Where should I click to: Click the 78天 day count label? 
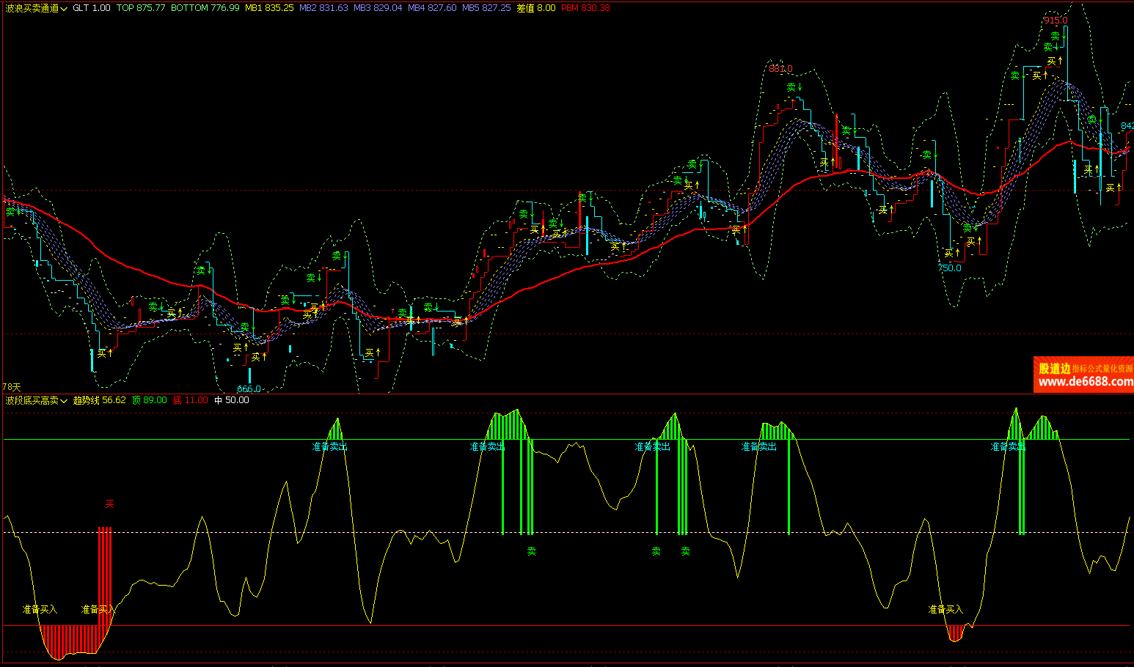point(12,387)
